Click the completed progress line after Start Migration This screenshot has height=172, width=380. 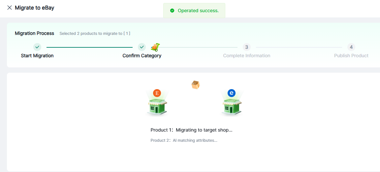89,47
